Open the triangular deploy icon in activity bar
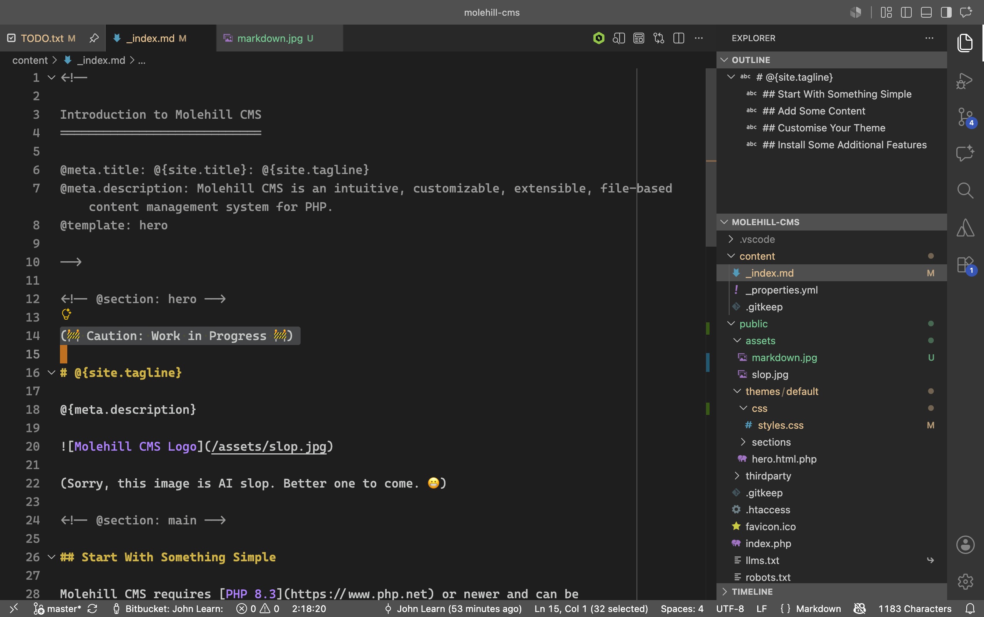The width and height of the screenshot is (984, 617). [x=965, y=227]
